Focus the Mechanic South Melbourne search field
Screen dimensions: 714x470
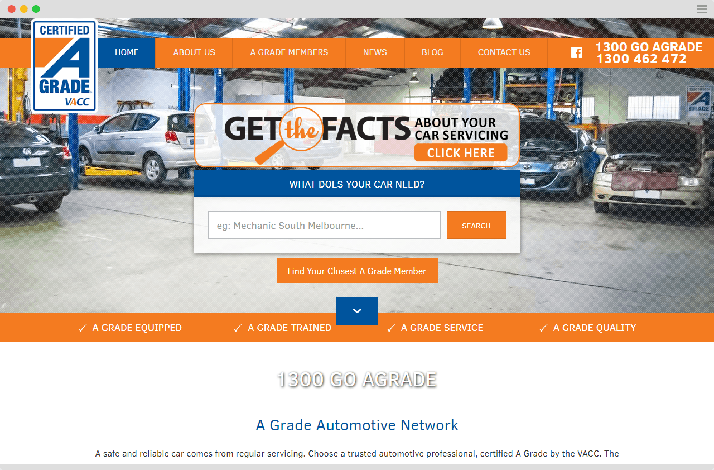[324, 225]
